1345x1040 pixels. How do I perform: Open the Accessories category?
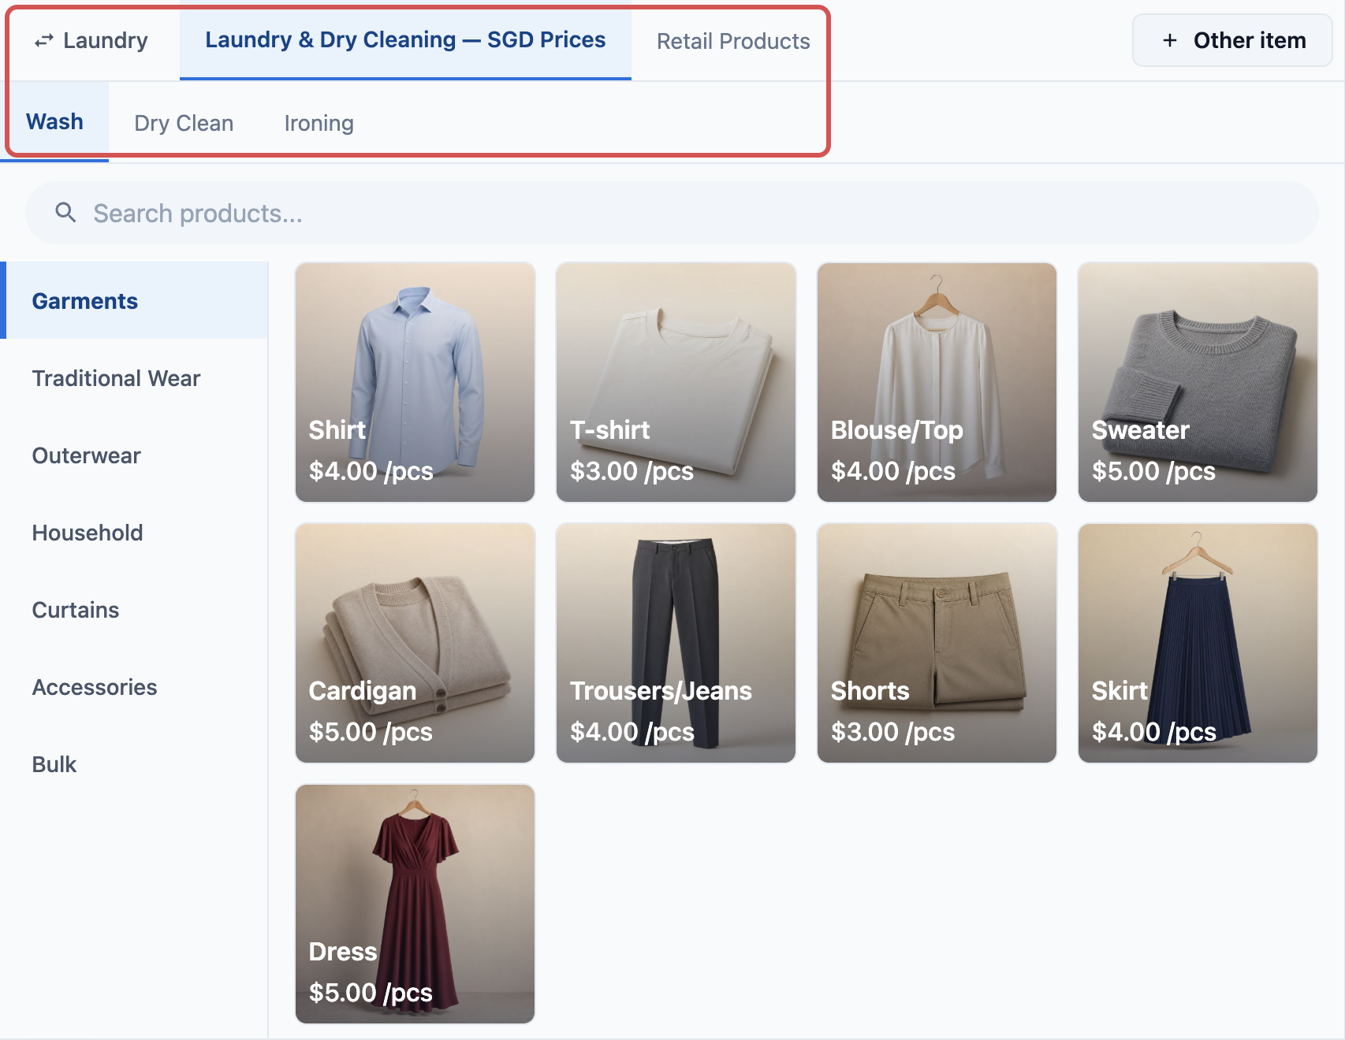tap(134, 687)
